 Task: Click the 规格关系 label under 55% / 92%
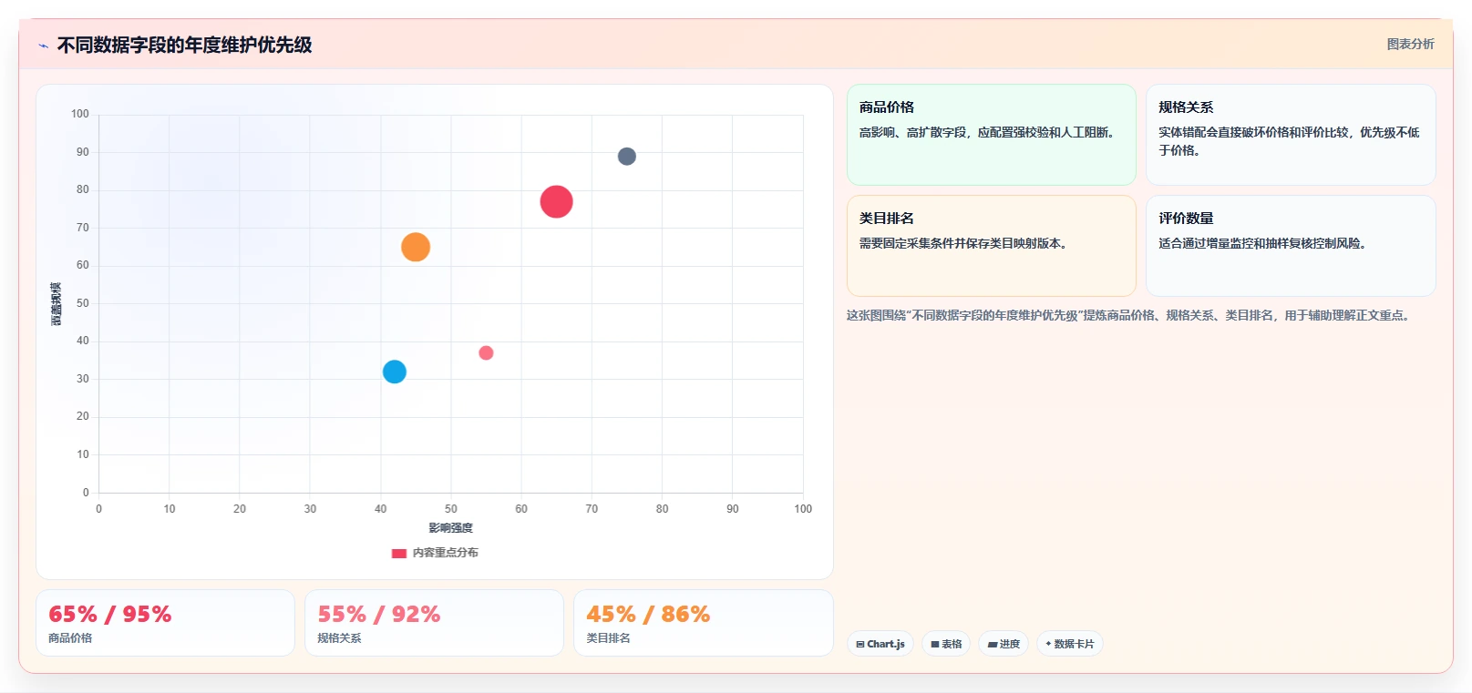click(x=339, y=637)
